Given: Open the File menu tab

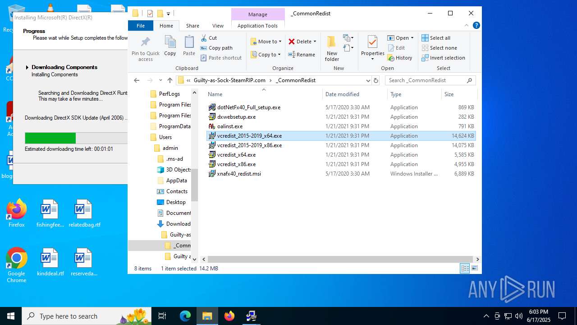Looking at the screenshot, I should pos(141,26).
